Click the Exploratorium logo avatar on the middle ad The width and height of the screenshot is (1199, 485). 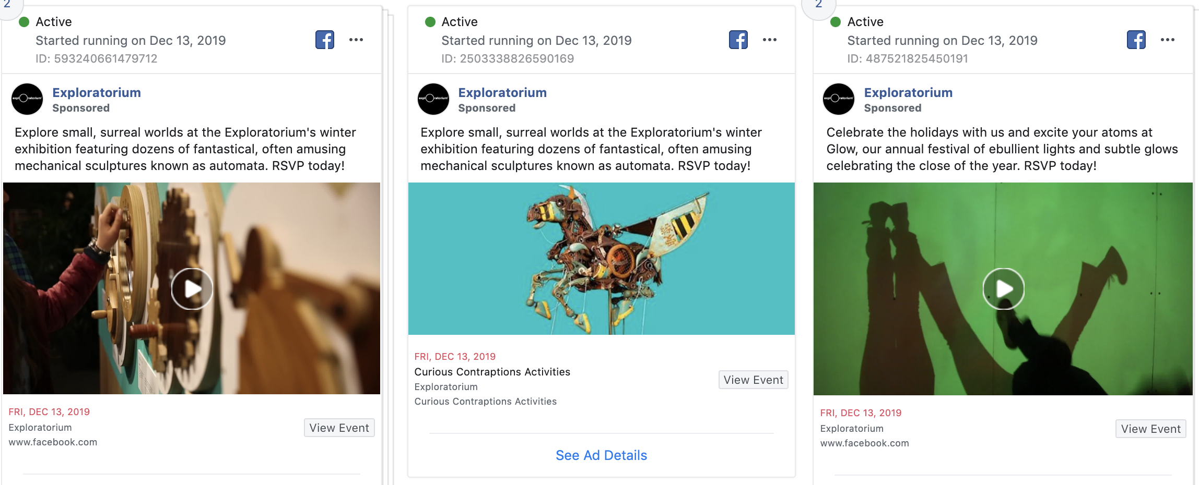[x=432, y=99]
